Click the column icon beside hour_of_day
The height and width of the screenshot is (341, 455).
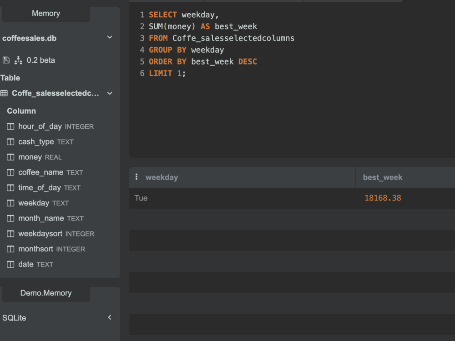pos(10,126)
